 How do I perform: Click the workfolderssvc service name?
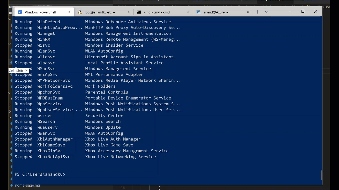(55, 86)
